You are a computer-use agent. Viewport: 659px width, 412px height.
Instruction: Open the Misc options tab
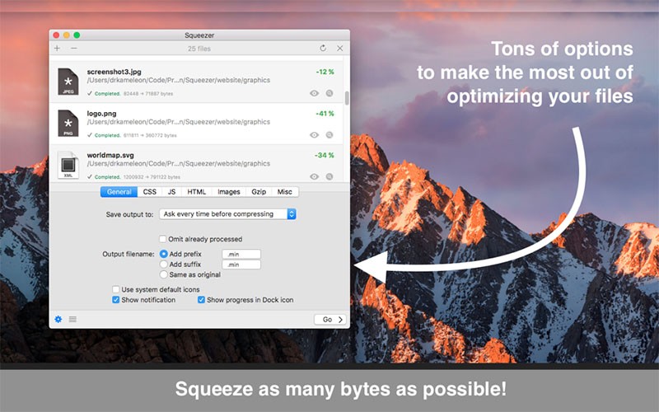284,192
